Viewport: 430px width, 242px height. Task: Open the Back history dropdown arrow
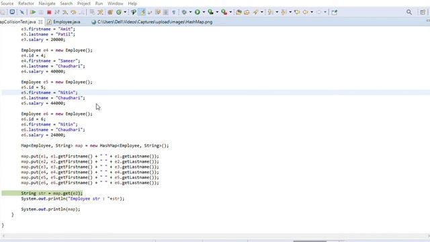[x=312, y=12]
